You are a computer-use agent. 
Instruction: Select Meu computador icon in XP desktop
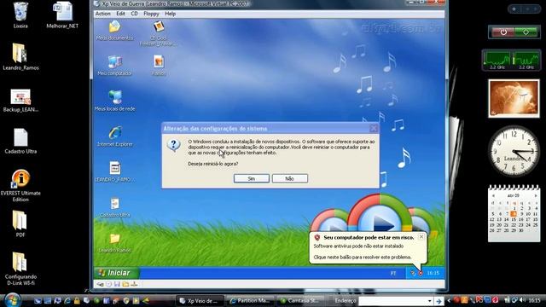tap(114, 66)
